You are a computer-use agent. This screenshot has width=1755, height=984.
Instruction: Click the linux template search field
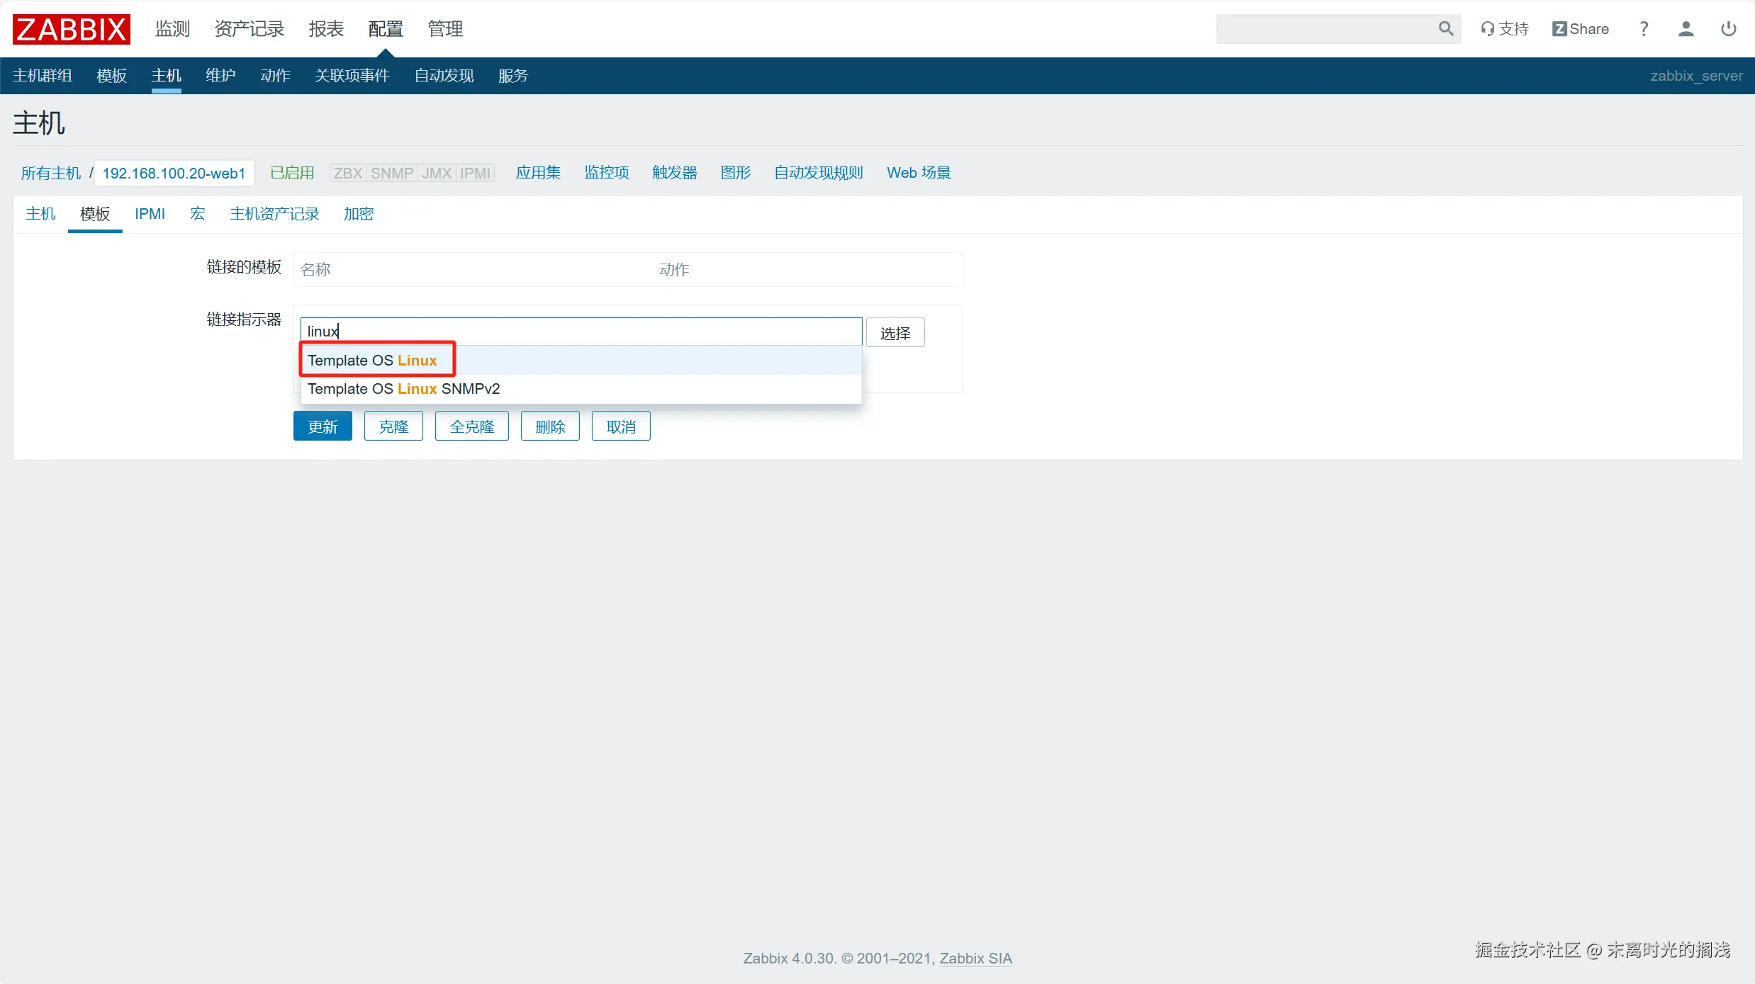tap(581, 332)
